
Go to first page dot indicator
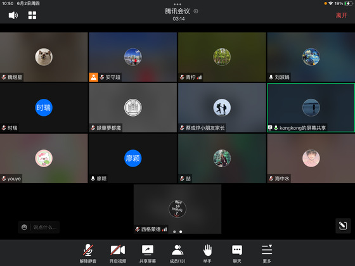(x=174, y=232)
